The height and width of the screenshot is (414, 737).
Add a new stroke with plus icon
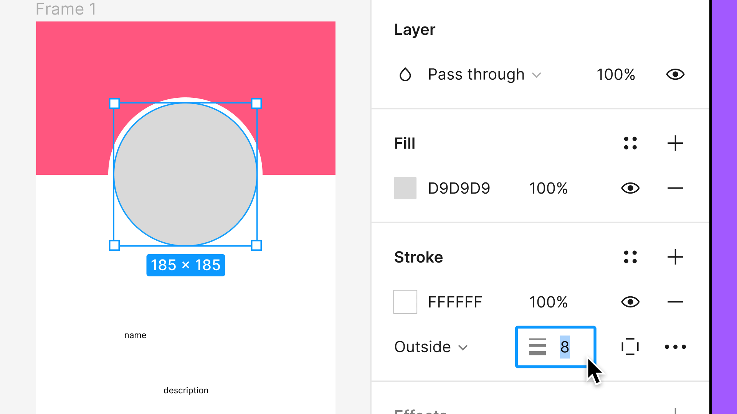point(675,257)
